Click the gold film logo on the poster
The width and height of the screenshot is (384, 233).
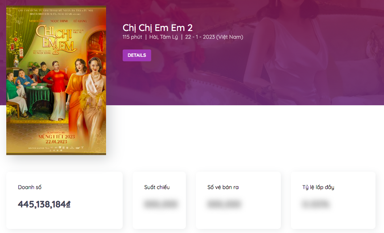point(57,39)
